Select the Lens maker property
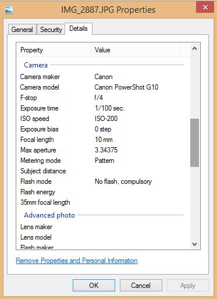 click(x=36, y=227)
